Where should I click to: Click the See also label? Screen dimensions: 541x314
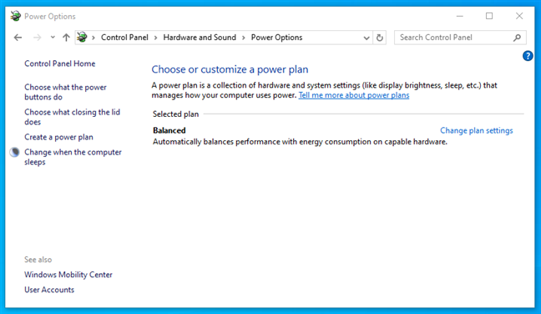click(38, 260)
